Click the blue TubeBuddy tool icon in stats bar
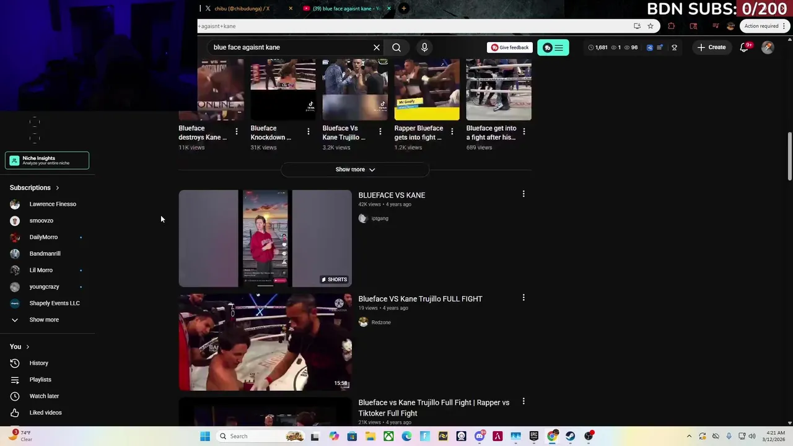The width and height of the screenshot is (793, 446). click(x=650, y=47)
